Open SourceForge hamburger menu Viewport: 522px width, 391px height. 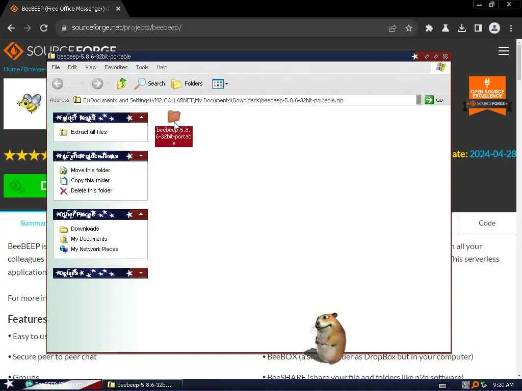[x=503, y=51]
